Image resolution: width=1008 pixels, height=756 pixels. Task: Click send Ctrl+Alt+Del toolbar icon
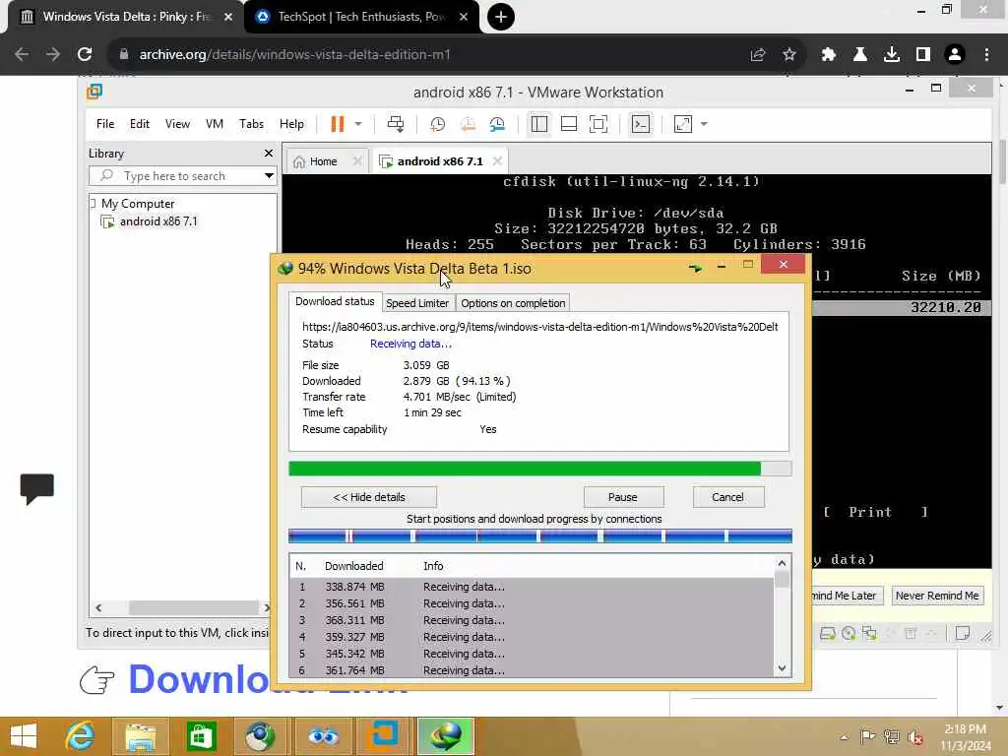[396, 124]
